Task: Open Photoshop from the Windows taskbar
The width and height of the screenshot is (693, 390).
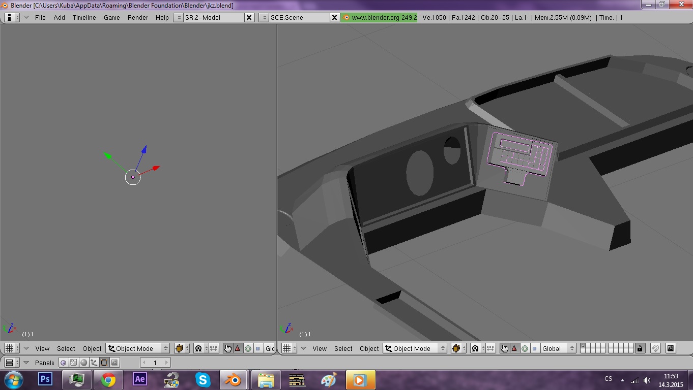Action: click(x=45, y=379)
